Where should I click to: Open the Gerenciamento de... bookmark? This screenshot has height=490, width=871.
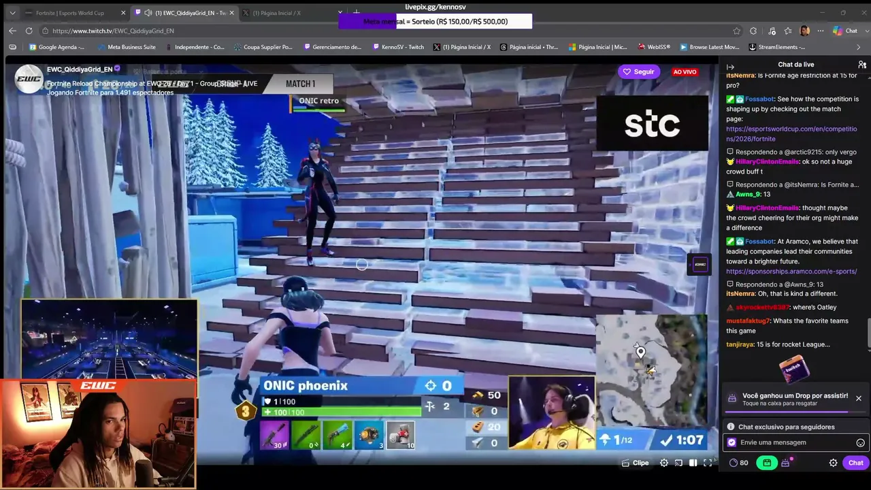tap(333, 47)
